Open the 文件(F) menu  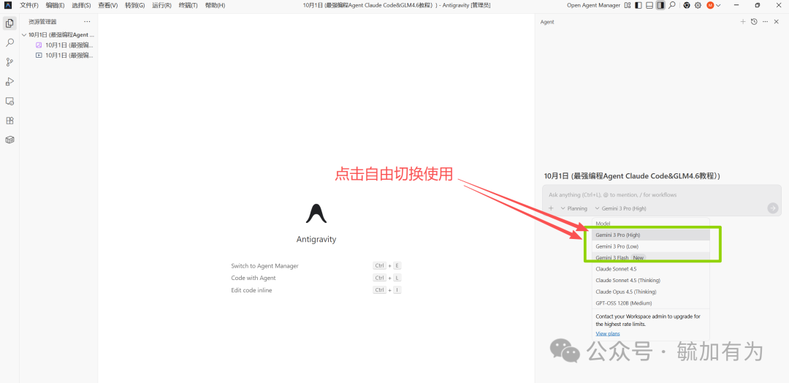click(x=29, y=5)
